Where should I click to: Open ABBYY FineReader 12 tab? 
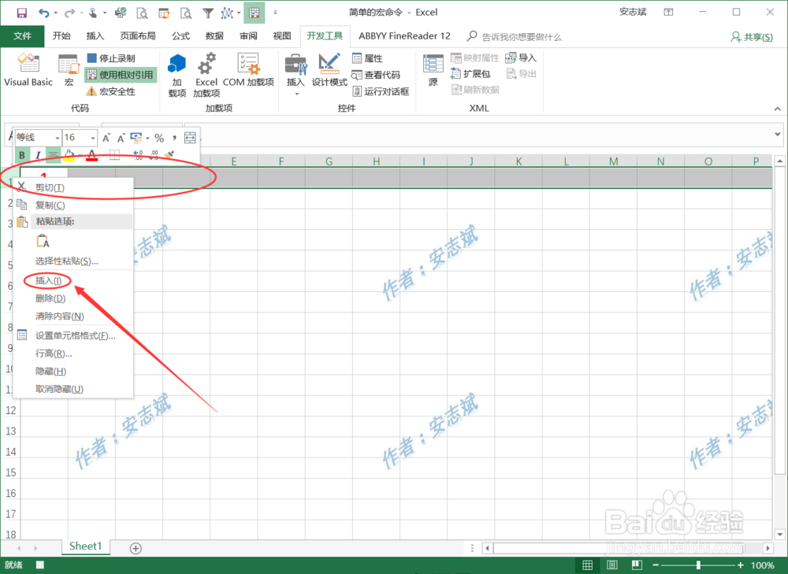pos(404,35)
